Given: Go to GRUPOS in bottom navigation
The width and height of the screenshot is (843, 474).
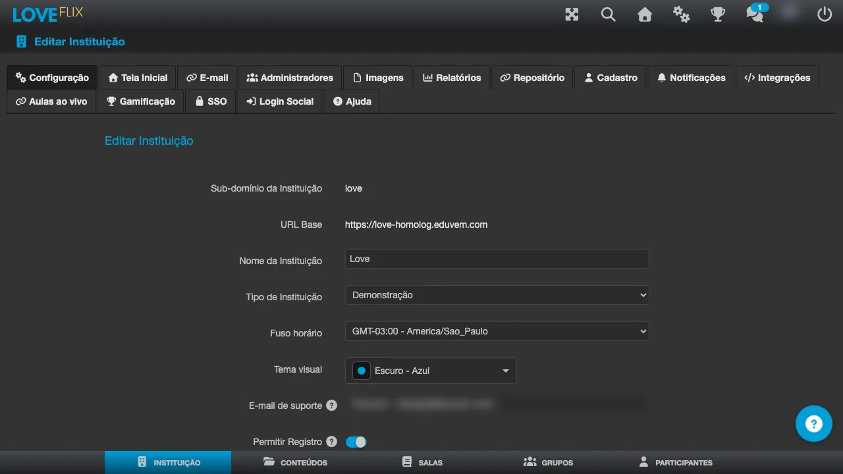Looking at the screenshot, I should [548, 462].
